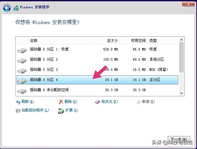Screen dimensions: 197x149
Task: Click the partition list scroll up arrow
Action: (x=181, y=40)
